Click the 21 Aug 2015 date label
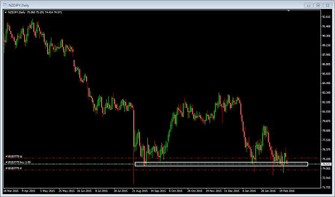 point(140,191)
